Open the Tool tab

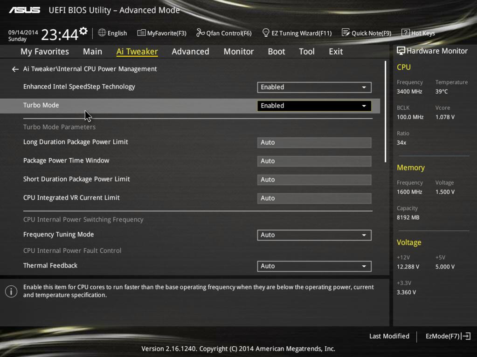coord(307,52)
